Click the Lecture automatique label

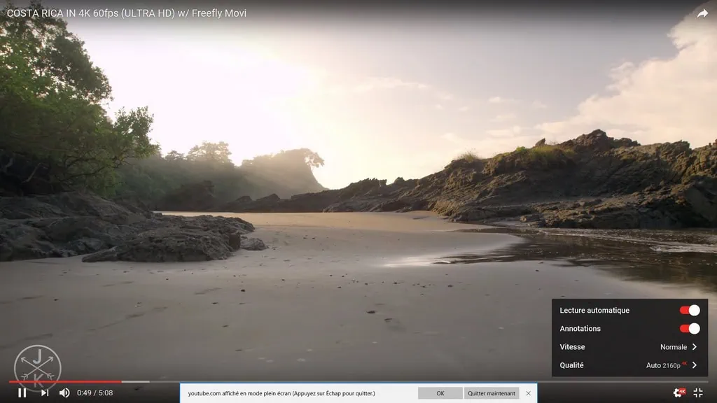[594, 310]
